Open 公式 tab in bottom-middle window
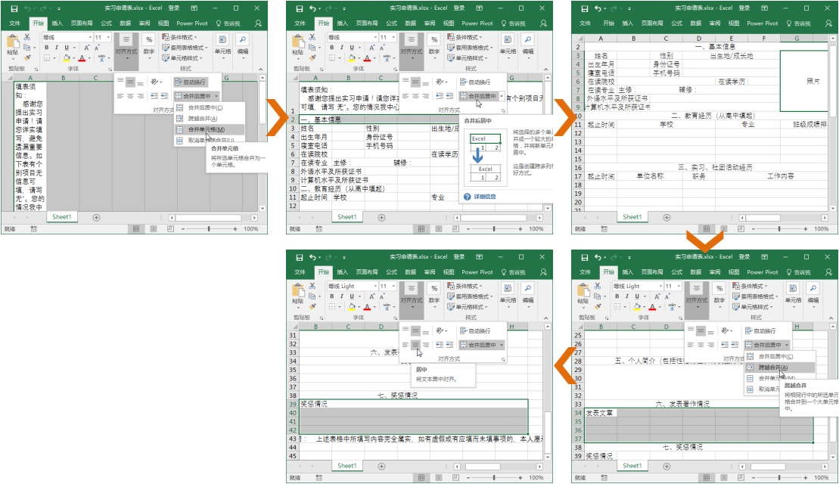Image resolution: width=839 pixels, height=484 pixels. pos(392,272)
